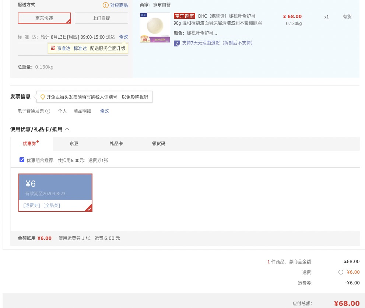Image resolution: width=365 pixels, height=308 pixels.
Task: Collapse the 使用优惠/礼品卡/抵用 section
Action: pos(67,129)
